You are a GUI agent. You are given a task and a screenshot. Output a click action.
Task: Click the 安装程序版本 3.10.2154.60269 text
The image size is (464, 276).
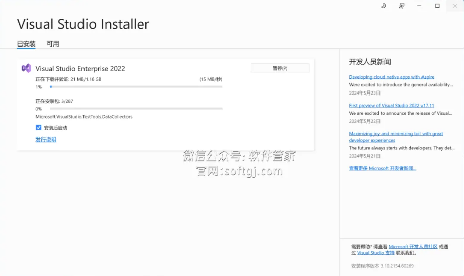coord(383,266)
